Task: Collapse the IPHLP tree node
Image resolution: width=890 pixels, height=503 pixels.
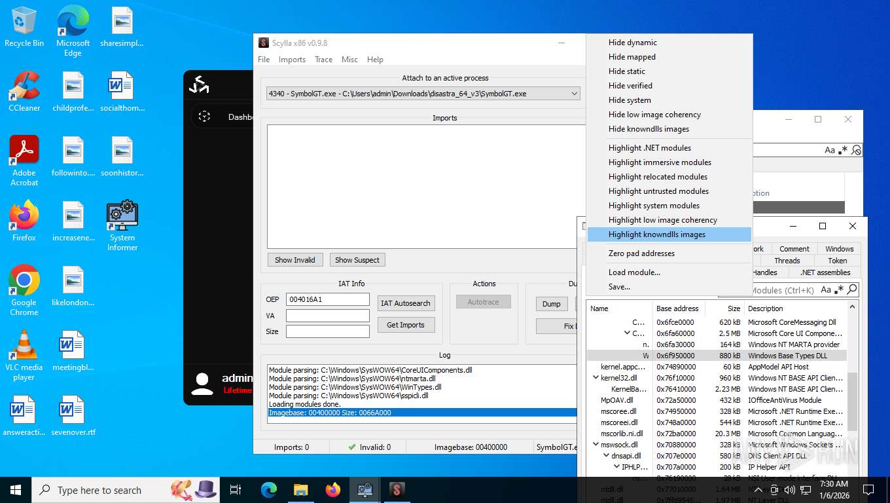Action: (616, 467)
